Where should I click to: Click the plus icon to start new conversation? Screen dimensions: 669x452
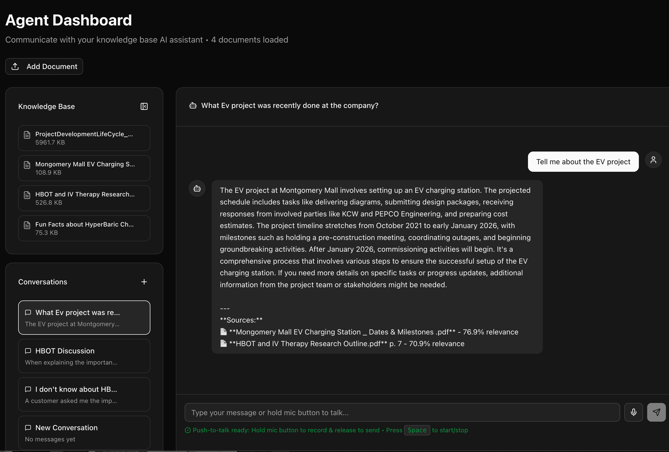pyautogui.click(x=144, y=282)
